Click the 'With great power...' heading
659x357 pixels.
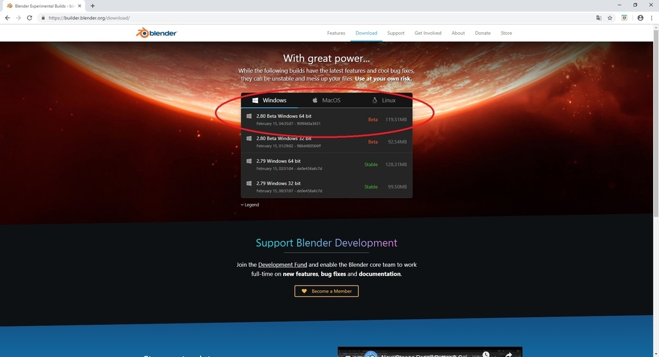click(x=326, y=59)
